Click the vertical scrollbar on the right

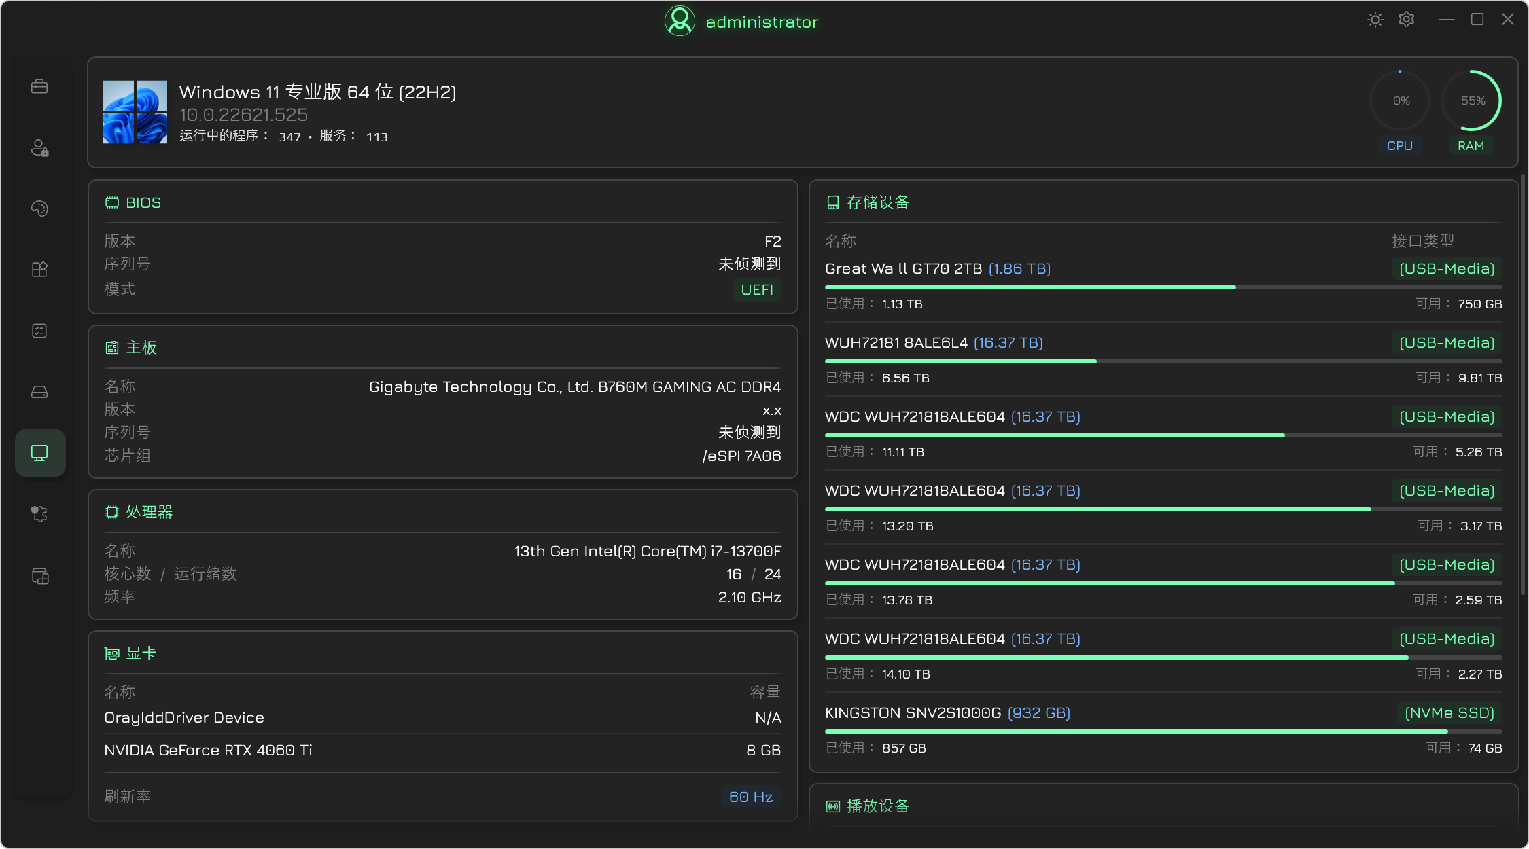tap(1523, 384)
